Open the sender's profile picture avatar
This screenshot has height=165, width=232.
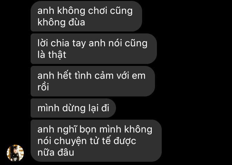[x=15, y=153]
